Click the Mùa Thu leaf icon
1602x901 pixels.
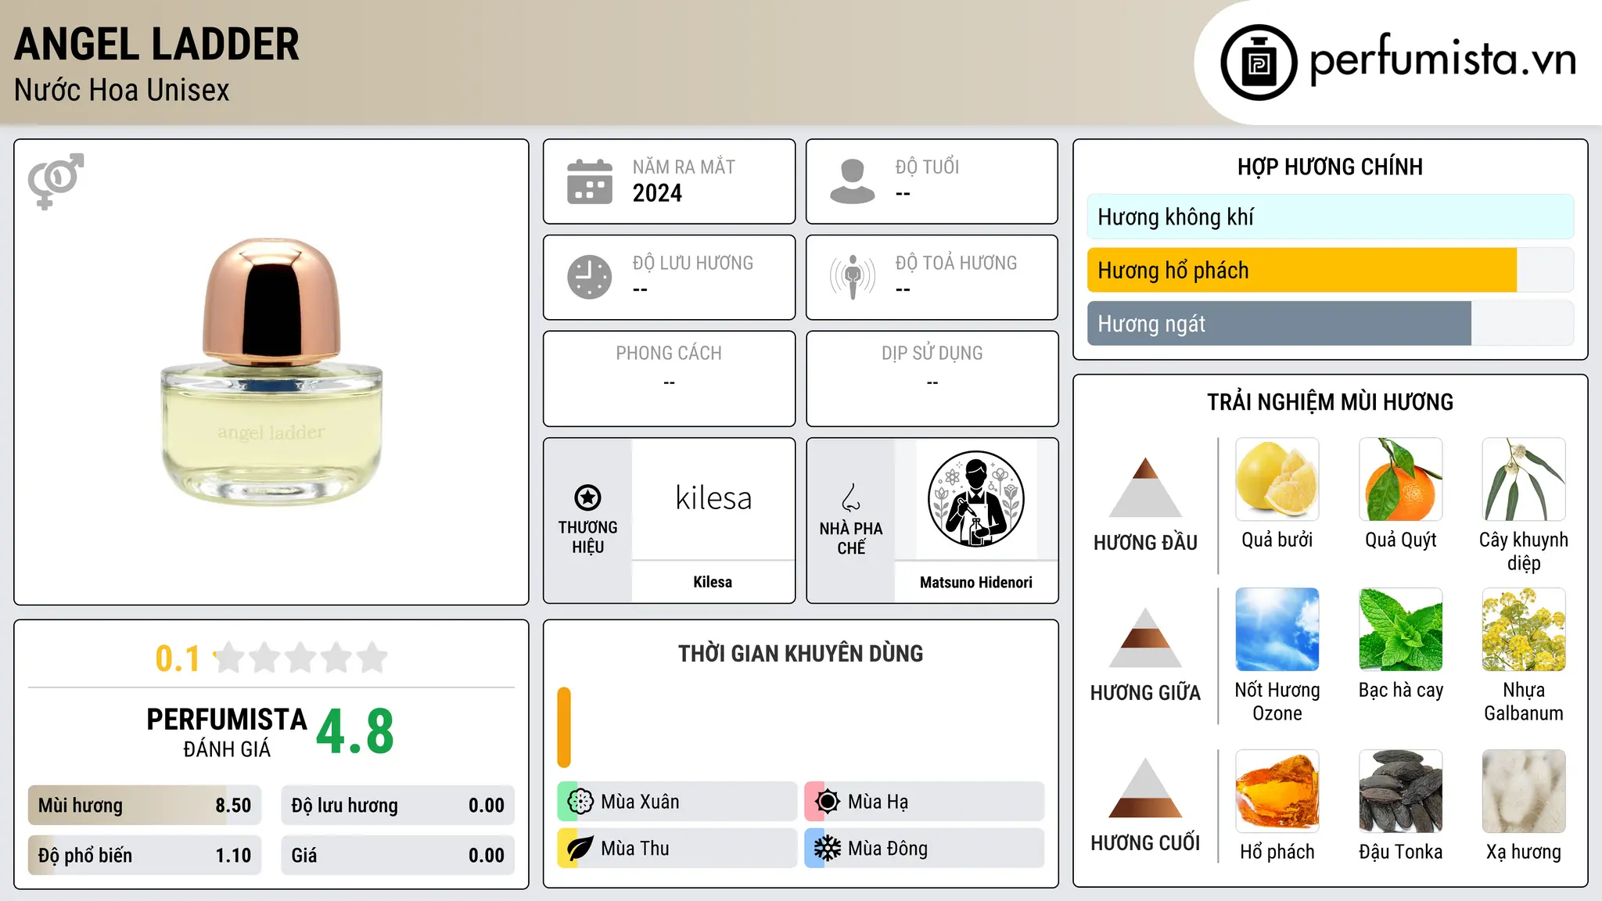(580, 849)
